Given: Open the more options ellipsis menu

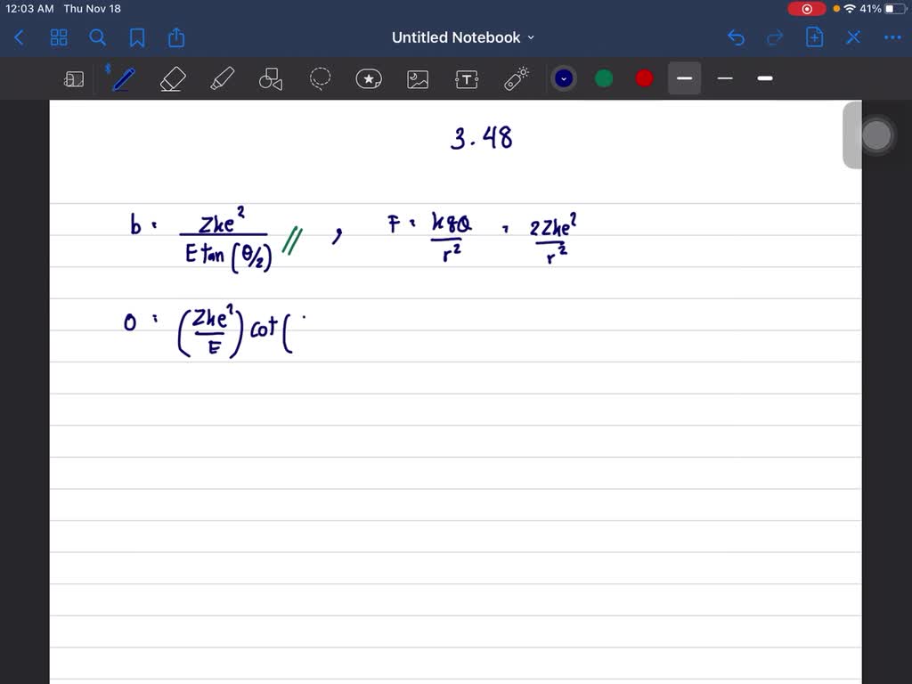Looking at the screenshot, I should (x=892, y=37).
